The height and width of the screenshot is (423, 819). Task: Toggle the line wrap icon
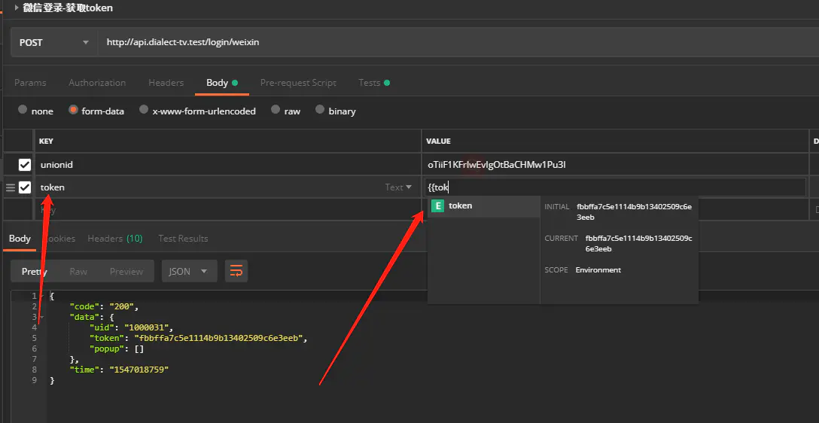click(236, 271)
